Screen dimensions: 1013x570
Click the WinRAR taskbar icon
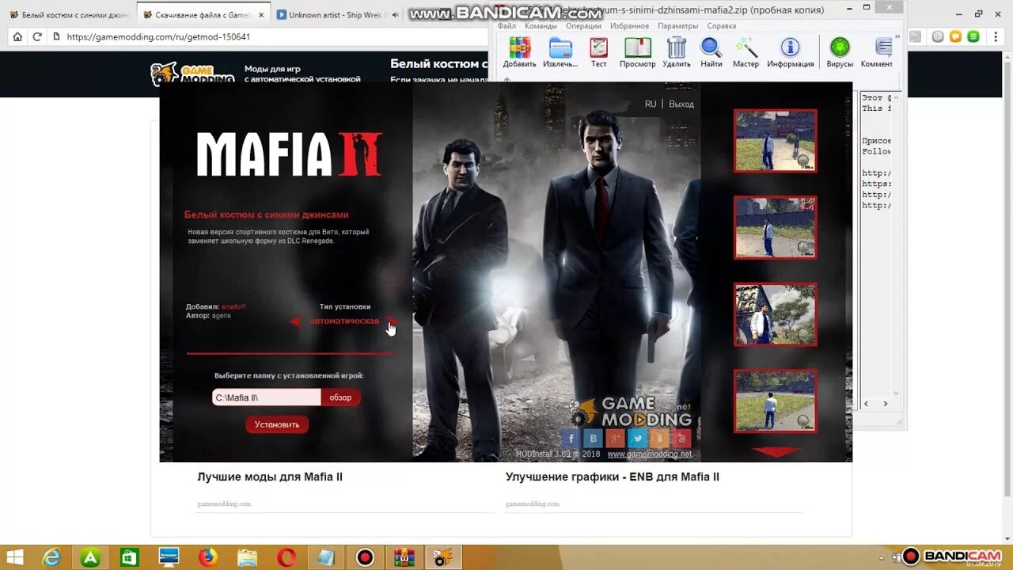pos(404,557)
